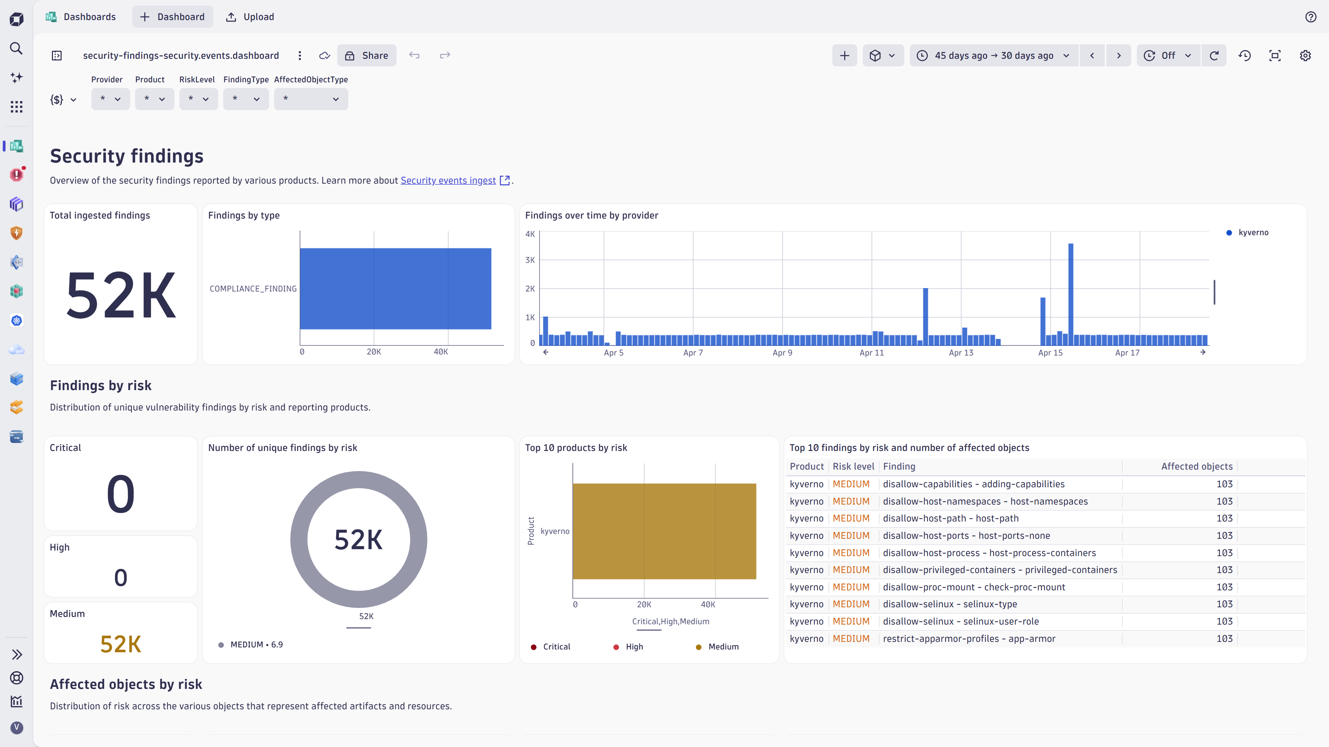Click the COMPLIANCE_FINDING blue bar
Viewport: 1329px width, 747px height.
(x=395, y=289)
